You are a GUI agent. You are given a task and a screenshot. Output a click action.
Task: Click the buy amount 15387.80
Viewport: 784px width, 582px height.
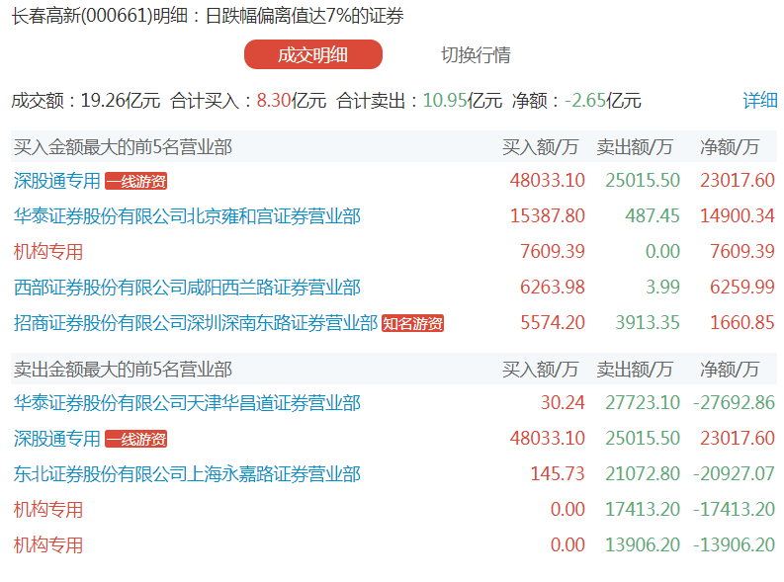[x=547, y=215]
